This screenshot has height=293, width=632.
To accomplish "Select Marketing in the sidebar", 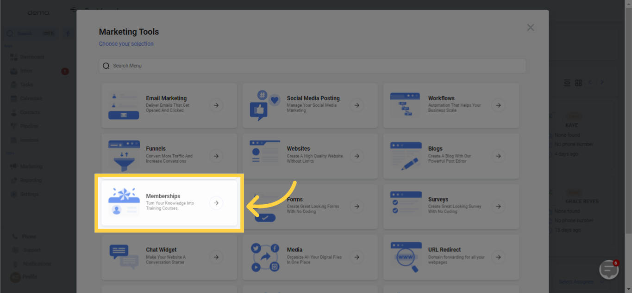I will 31,166.
